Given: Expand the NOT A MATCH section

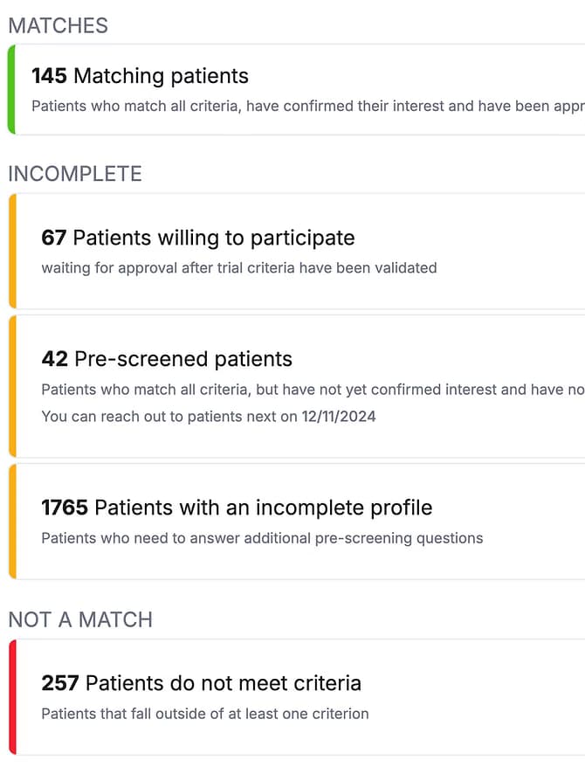Looking at the screenshot, I should [x=79, y=619].
